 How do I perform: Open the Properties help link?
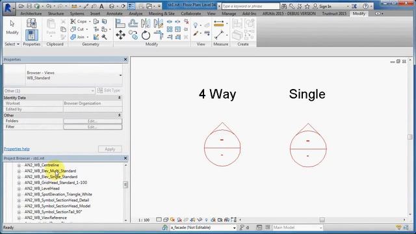[x=17, y=149]
